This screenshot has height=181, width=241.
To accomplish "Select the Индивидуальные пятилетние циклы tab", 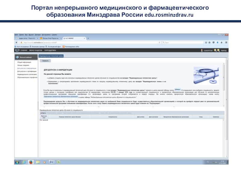I will pyautogui.click(x=51, y=56).
